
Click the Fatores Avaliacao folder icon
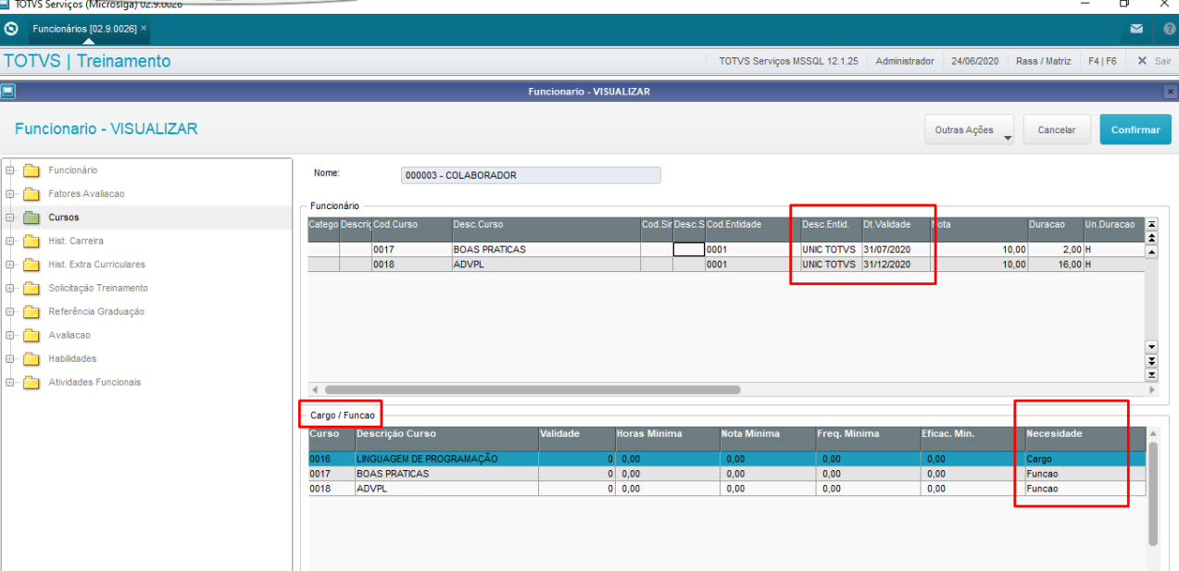[x=31, y=194]
